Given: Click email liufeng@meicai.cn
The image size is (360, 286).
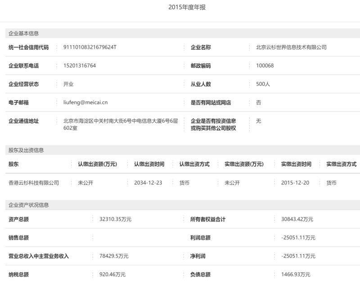Looking at the screenshot, I should pos(85,103).
